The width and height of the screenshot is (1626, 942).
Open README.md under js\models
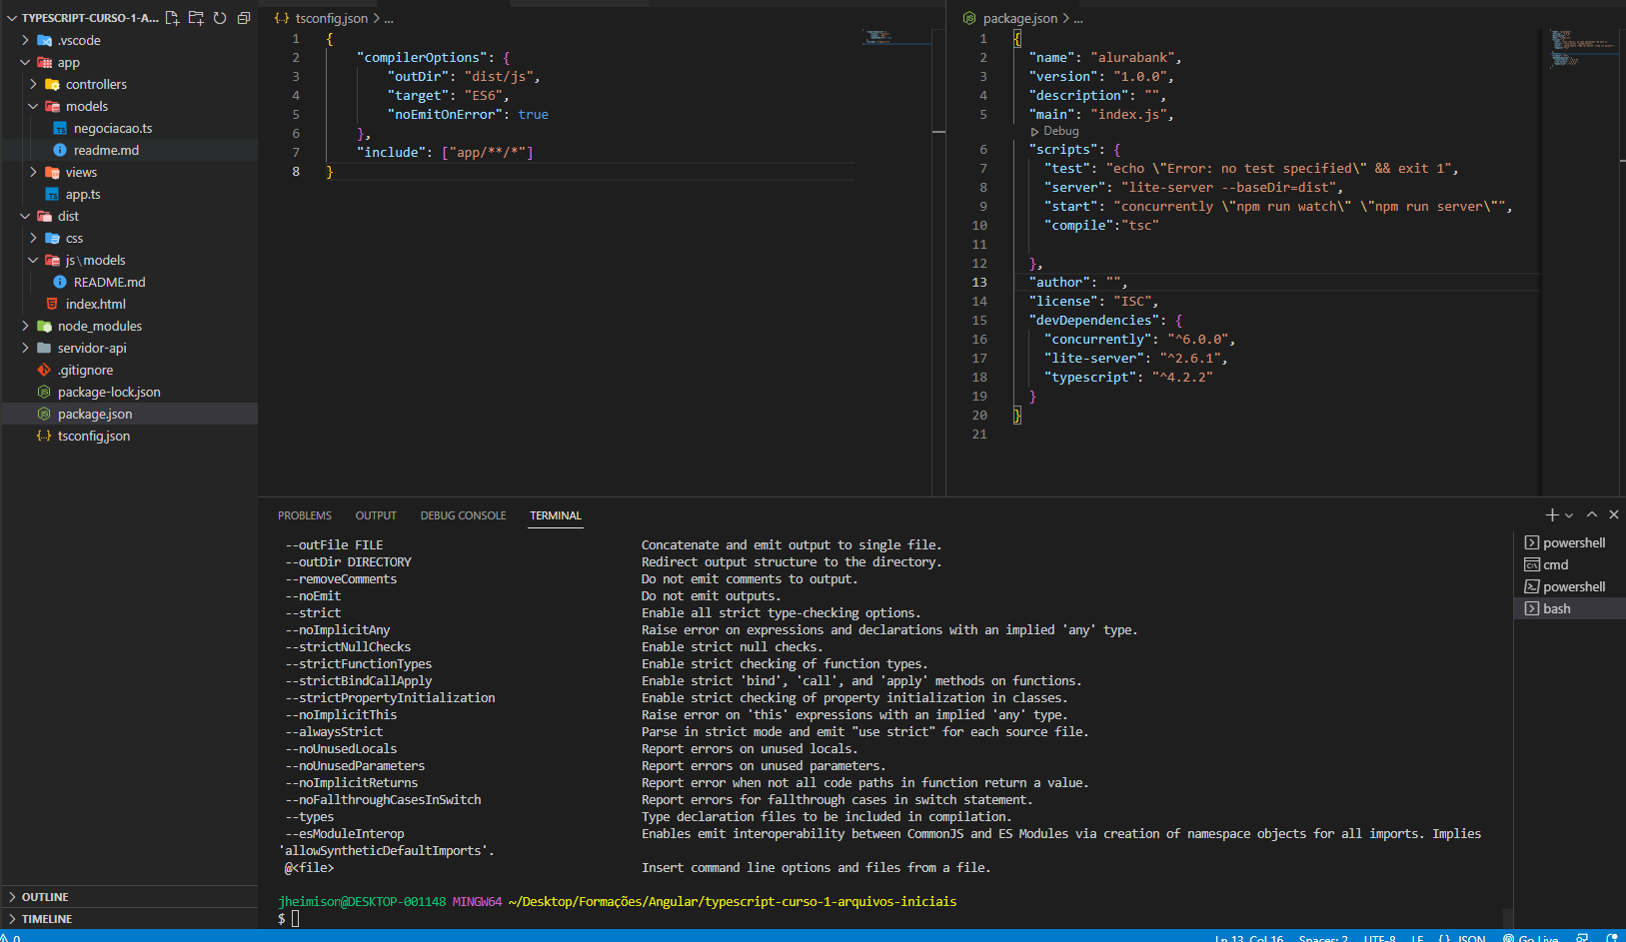coord(129,282)
